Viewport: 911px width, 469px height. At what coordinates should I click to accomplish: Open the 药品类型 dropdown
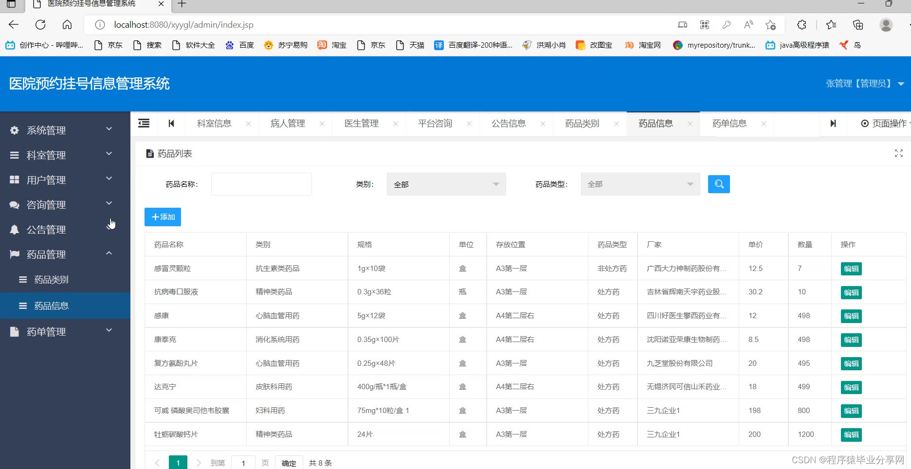pos(640,184)
